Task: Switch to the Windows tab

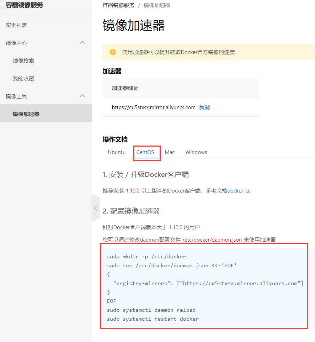Action: tap(196, 152)
